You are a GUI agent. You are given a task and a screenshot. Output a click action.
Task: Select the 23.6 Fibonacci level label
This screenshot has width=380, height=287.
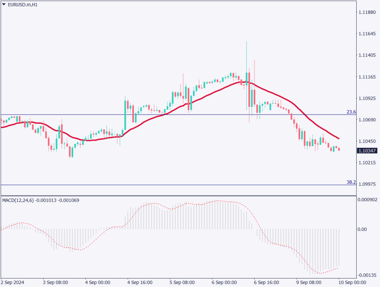click(351, 112)
